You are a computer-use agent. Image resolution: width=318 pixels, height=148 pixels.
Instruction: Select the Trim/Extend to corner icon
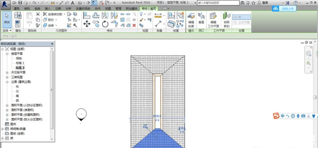(114, 24)
